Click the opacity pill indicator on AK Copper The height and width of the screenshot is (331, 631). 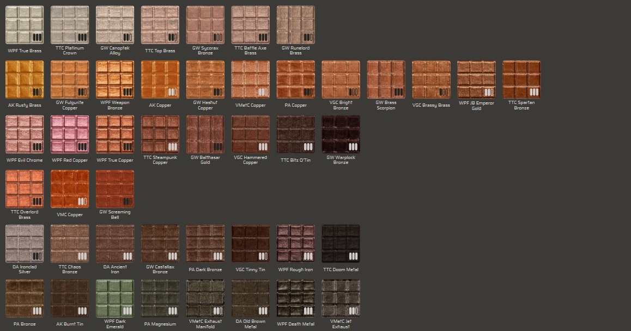[173, 92]
